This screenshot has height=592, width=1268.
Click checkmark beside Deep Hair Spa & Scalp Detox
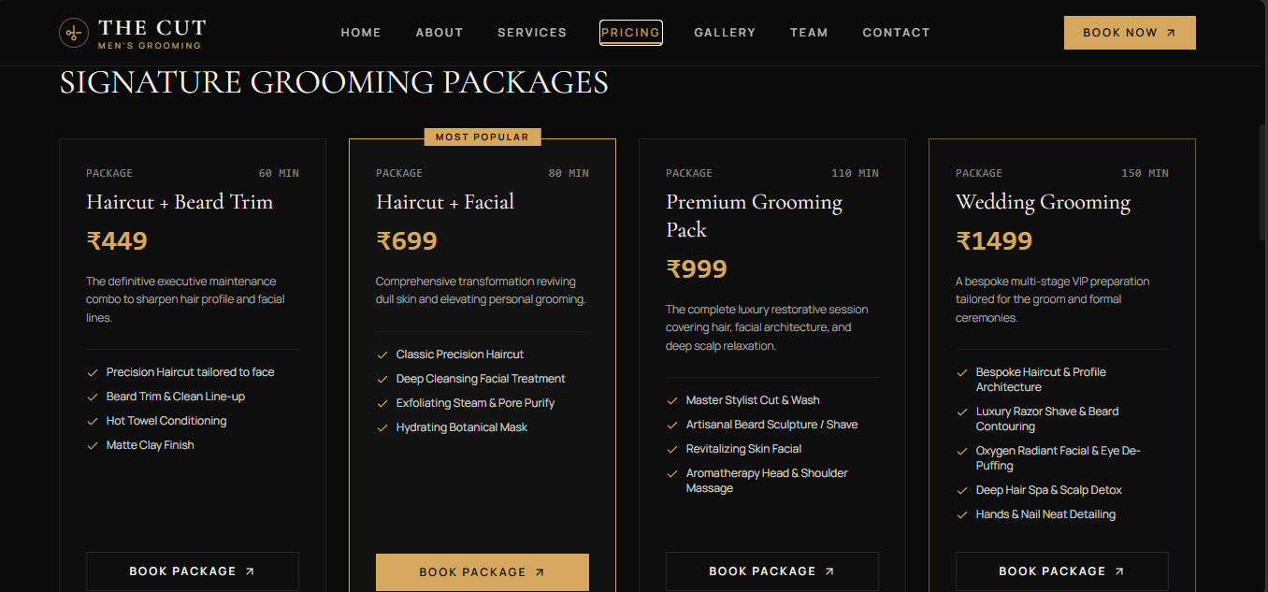pos(962,490)
